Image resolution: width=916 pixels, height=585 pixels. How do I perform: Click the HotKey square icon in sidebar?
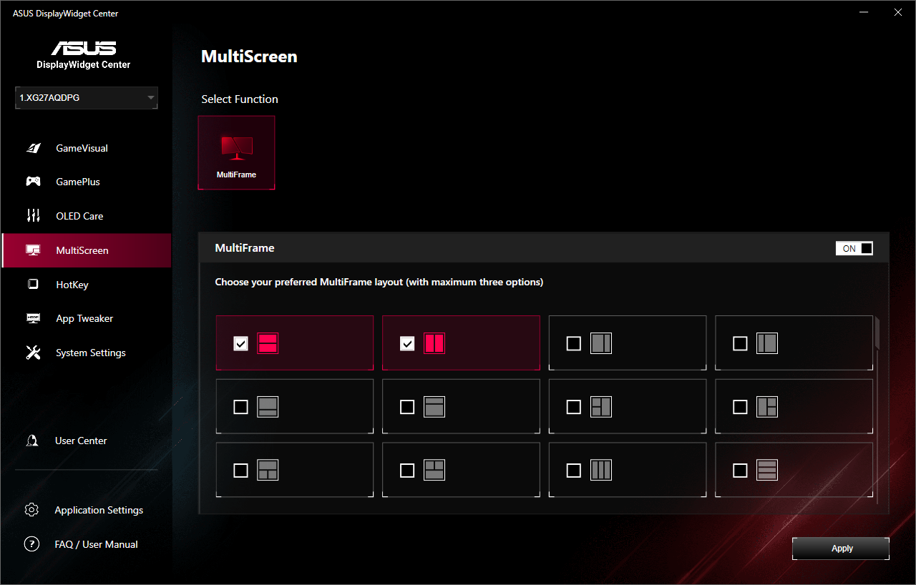pyautogui.click(x=33, y=285)
